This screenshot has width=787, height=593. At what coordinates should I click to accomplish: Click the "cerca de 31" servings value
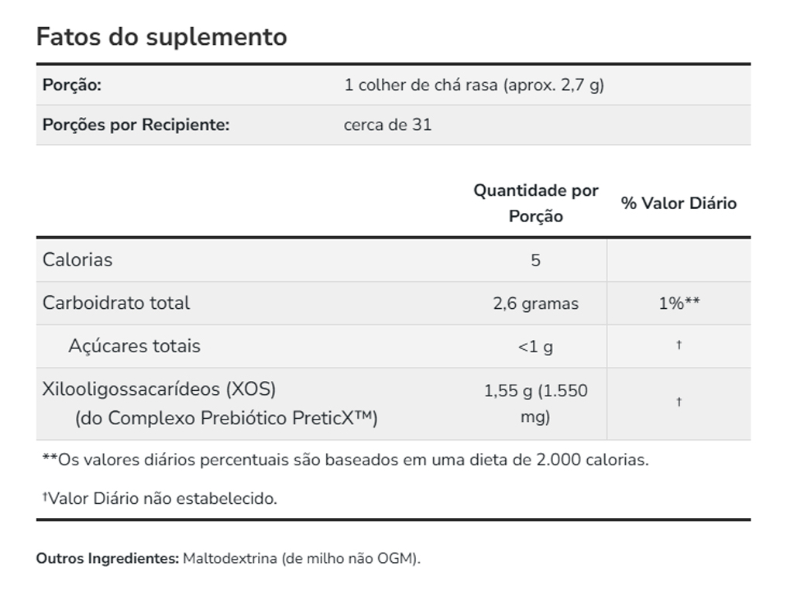pos(387,125)
